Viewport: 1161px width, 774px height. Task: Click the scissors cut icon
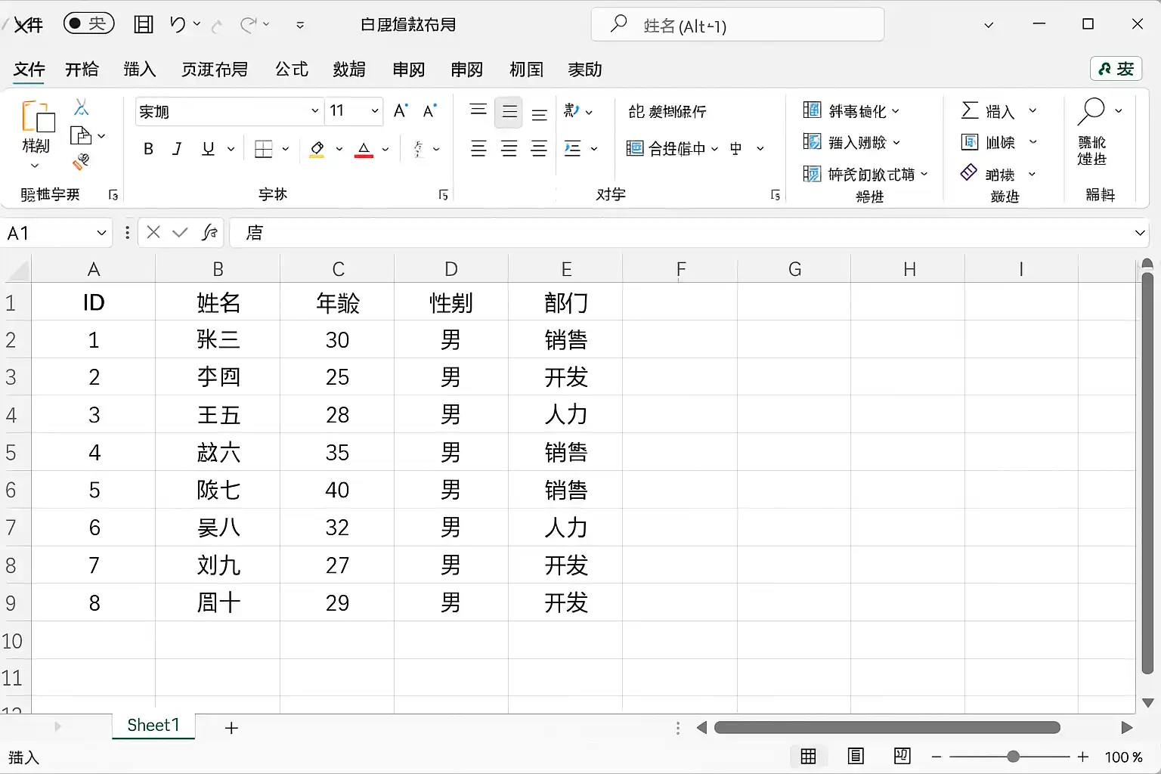click(81, 108)
